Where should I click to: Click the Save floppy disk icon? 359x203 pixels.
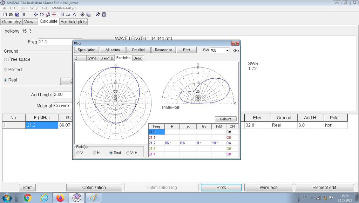coord(17,15)
